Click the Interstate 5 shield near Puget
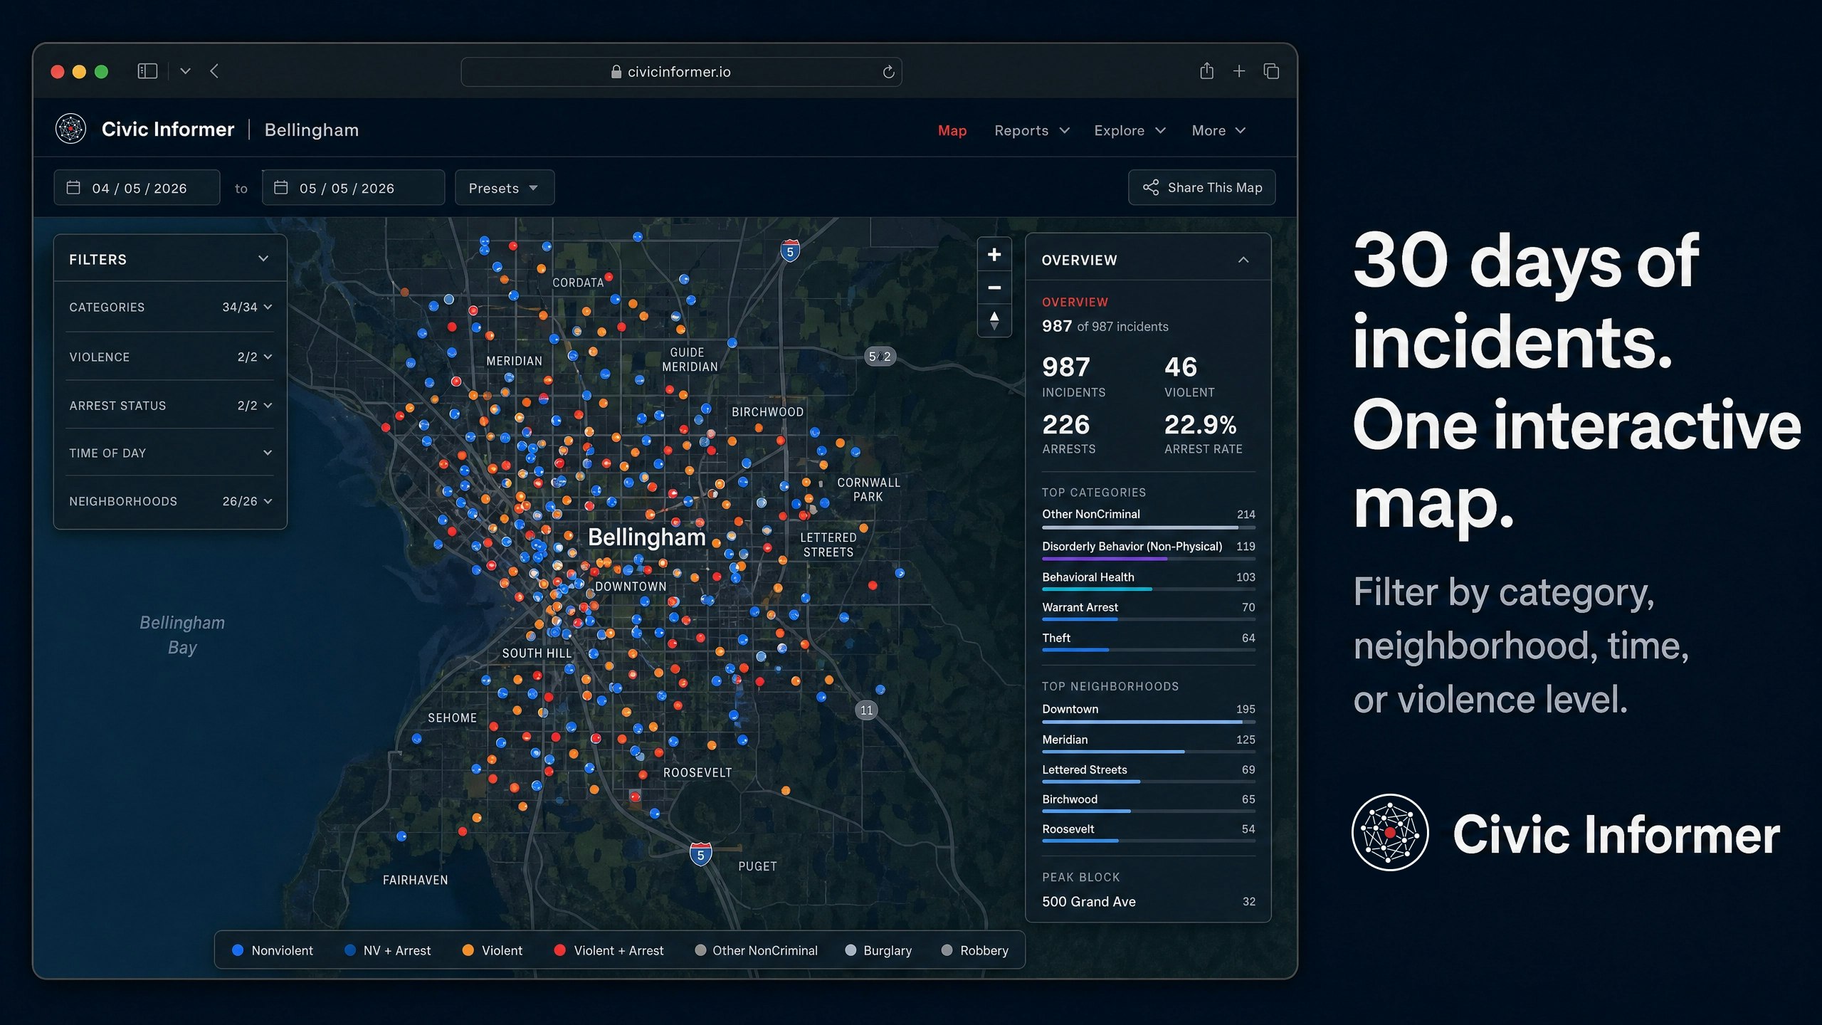This screenshot has width=1822, height=1025. (700, 854)
